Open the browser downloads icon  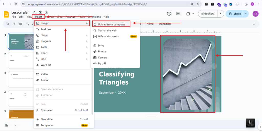click(246, 4)
